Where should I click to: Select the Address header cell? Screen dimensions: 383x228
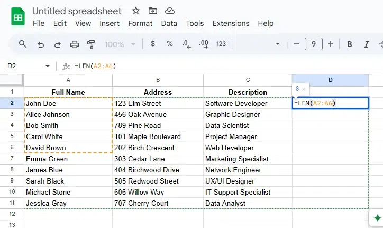coord(158,92)
